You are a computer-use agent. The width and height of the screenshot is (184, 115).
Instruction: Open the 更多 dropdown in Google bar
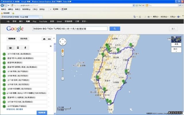pyautogui.click(x=85, y=21)
